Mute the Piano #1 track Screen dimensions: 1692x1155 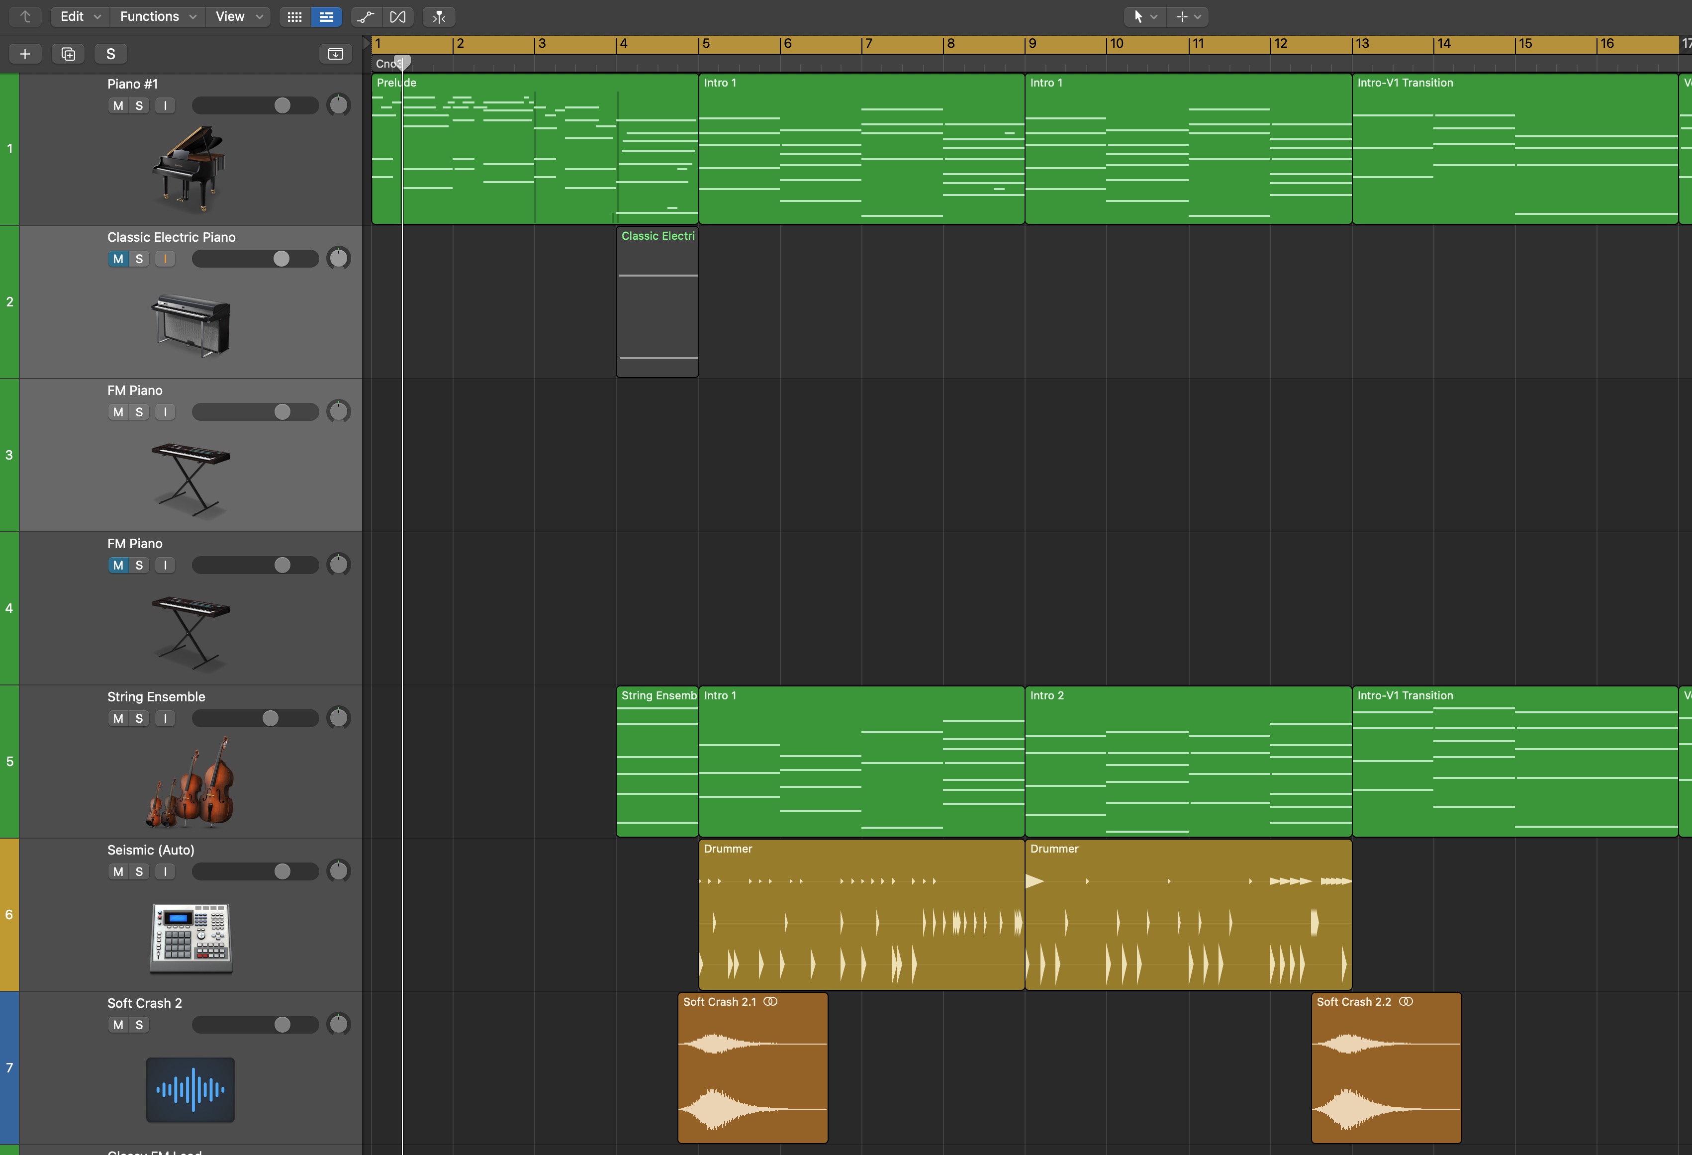(118, 105)
